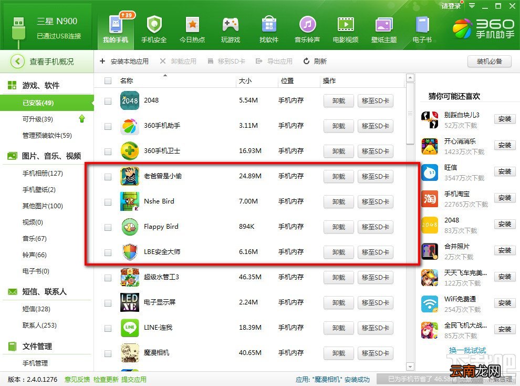The height and width of the screenshot is (386, 520).
Task: Click the plus icon for 安装本地应用
Action: pyautogui.click(x=102, y=61)
